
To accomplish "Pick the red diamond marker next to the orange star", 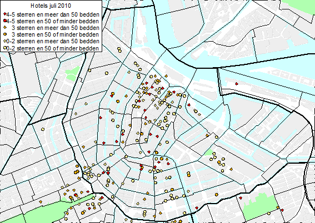I will pyautogui.click(x=282, y=210).
